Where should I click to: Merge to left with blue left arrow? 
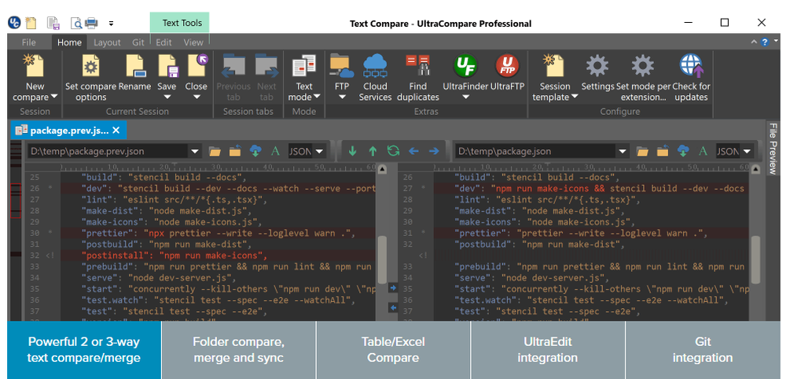[413, 151]
